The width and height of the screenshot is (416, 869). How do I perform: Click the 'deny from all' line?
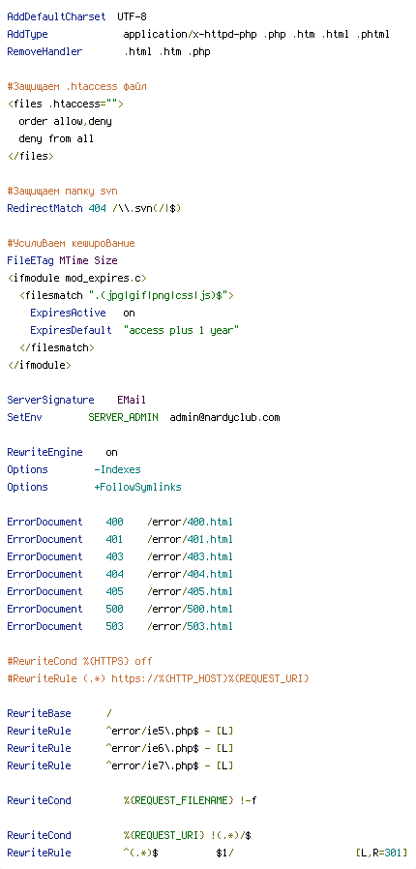tap(56, 138)
